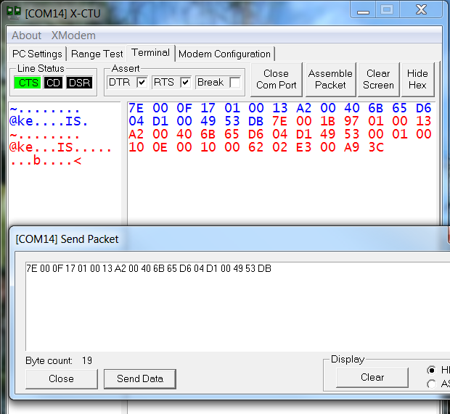Click the Assemble Packet button
450x414 pixels.
click(330, 79)
